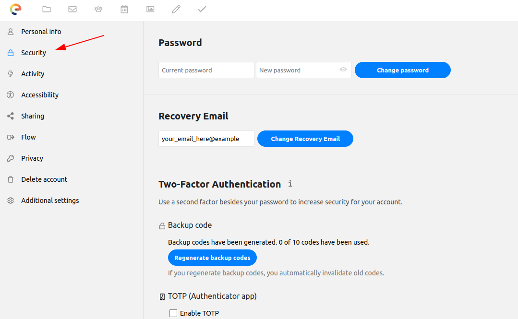The image size is (518, 319).
Task: Click the e logo in top-left
Action: tap(16, 9)
